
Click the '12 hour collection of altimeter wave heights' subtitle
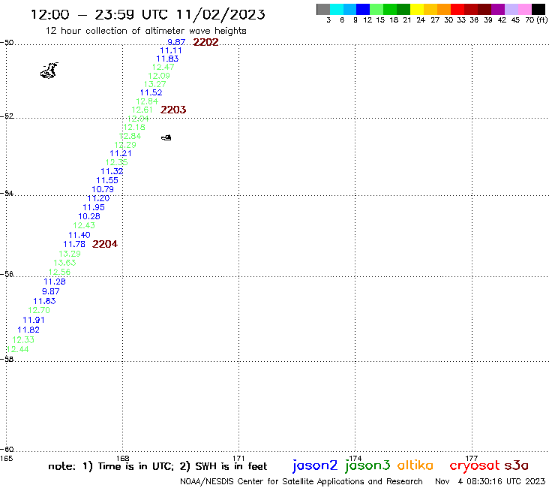[x=145, y=31]
